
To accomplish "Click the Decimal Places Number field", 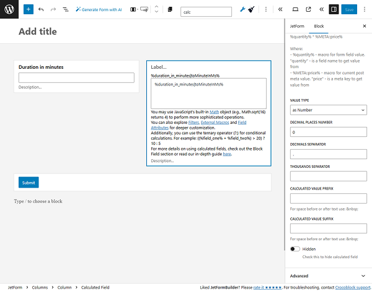I will 328,132.
